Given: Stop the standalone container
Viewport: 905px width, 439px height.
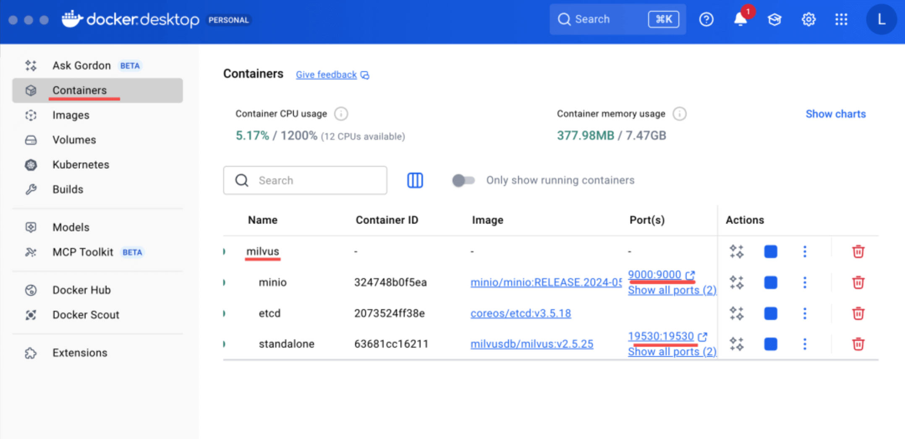Looking at the screenshot, I should click(771, 344).
